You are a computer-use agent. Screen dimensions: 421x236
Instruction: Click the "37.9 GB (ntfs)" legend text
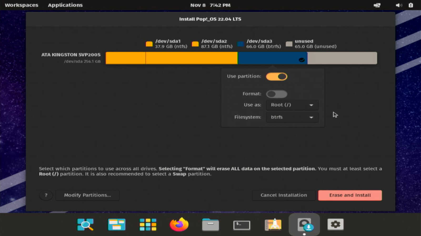171,46
